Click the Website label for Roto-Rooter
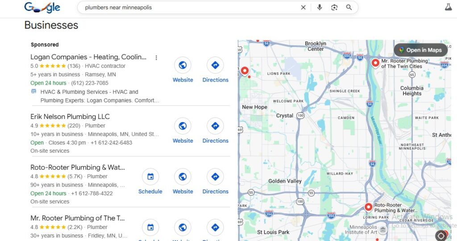This screenshot has width=457, height=241. pos(183,191)
